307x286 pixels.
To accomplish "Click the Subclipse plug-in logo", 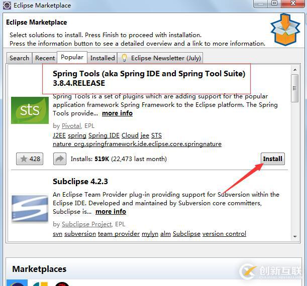I will (30, 209).
